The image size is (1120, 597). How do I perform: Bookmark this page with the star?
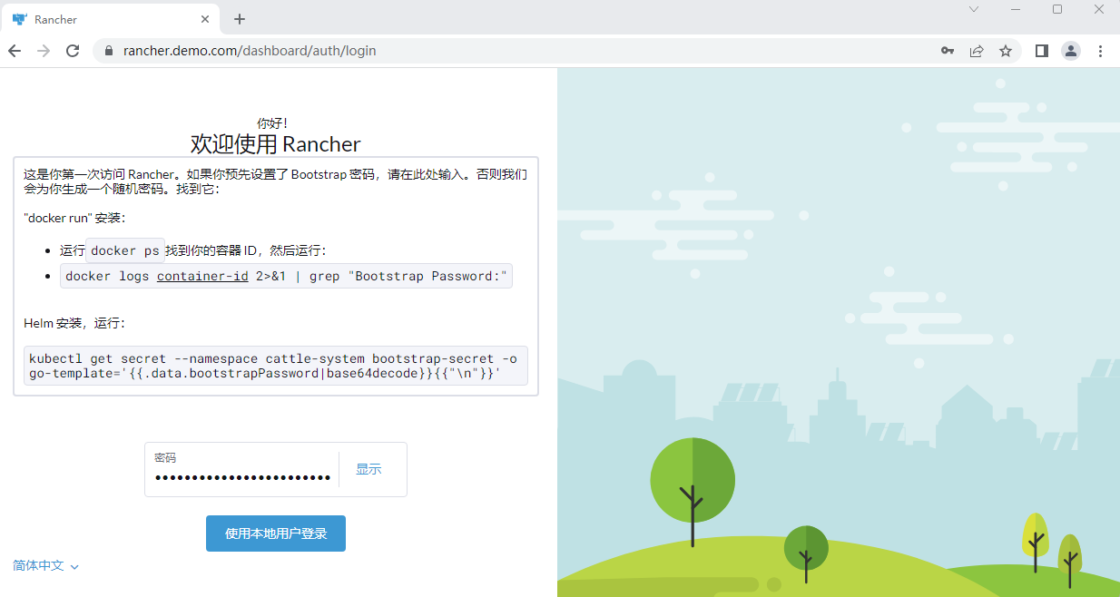point(1006,51)
